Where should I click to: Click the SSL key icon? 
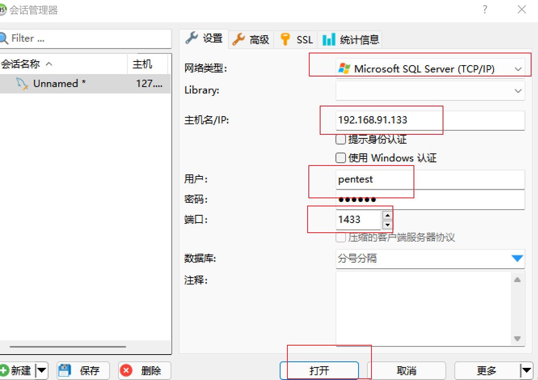[285, 39]
